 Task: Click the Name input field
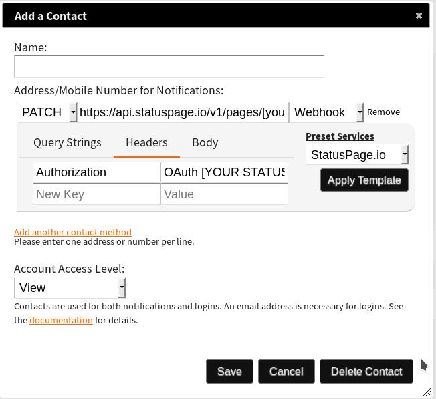pyautogui.click(x=169, y=66)
